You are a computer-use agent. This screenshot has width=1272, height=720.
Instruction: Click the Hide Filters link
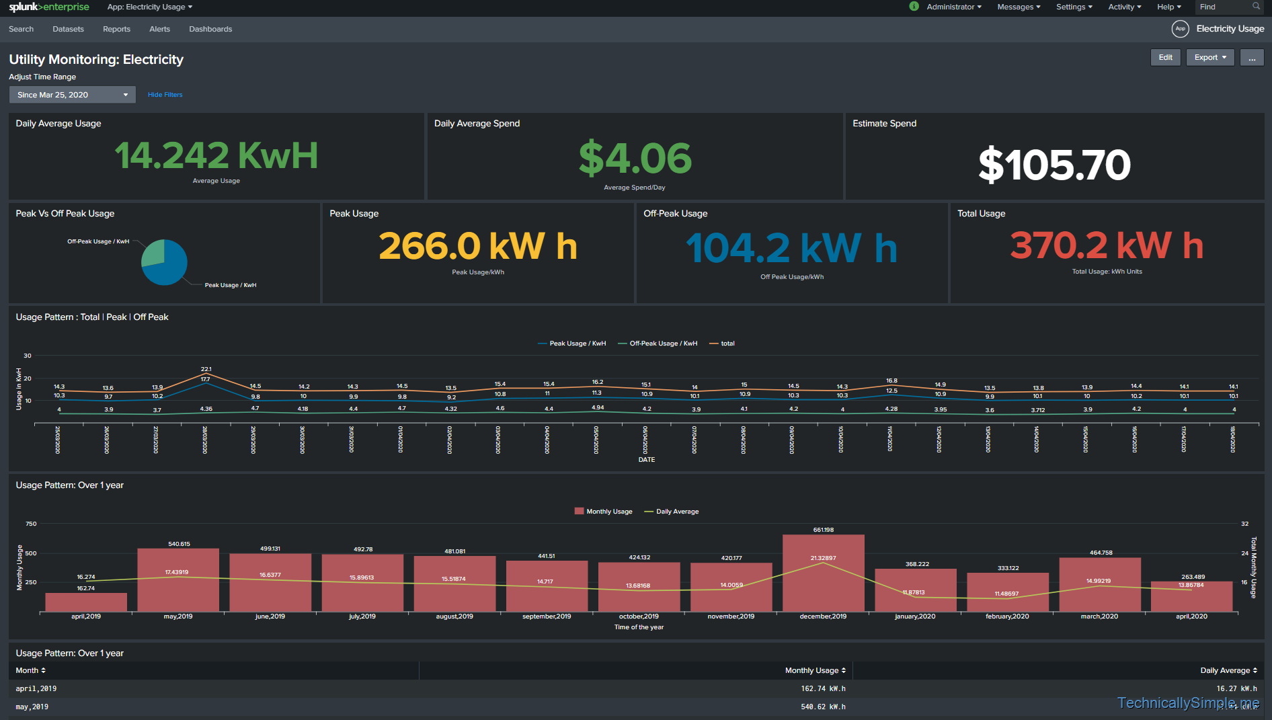[x=165, y=95]
